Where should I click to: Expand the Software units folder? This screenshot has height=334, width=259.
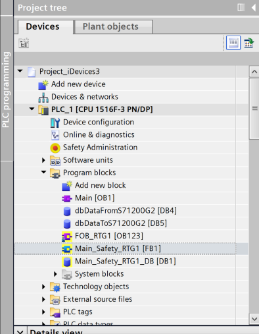tap(43, 160)
